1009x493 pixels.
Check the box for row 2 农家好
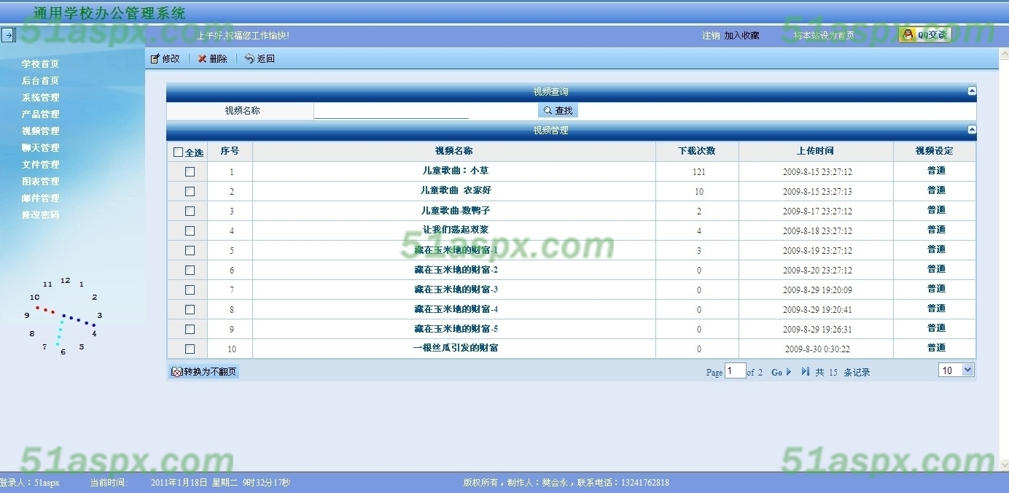tap(190, 192)
